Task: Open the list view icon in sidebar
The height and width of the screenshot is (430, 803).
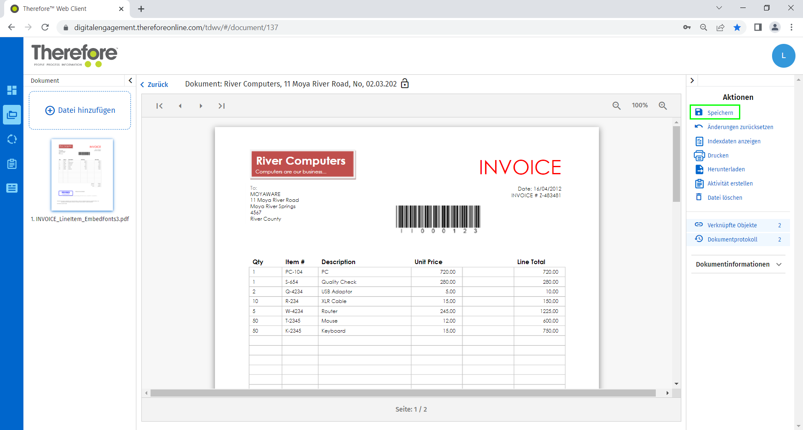Action: pyautogui.click(x=12, y=188)
